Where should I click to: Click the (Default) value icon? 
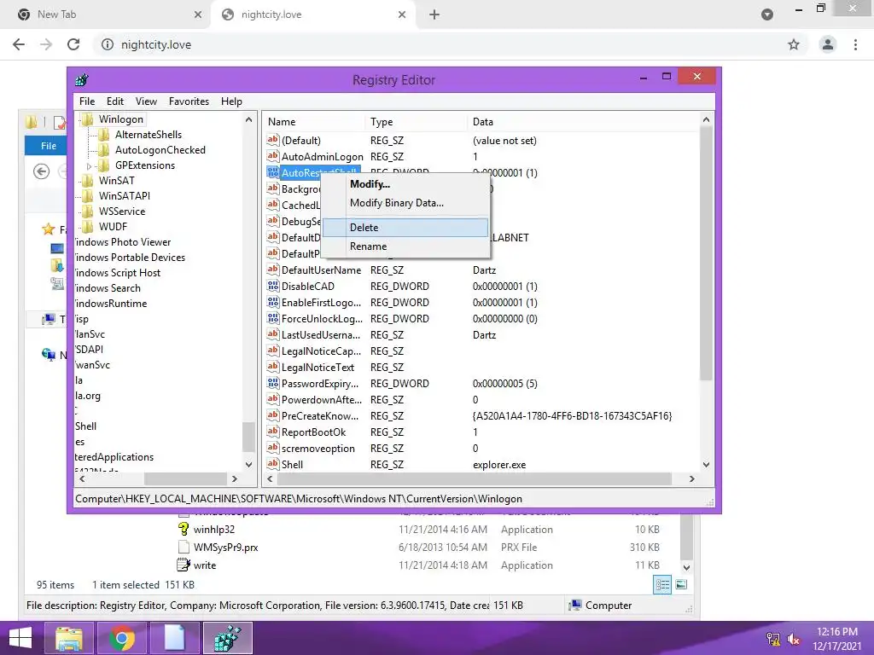click(272, 141)
